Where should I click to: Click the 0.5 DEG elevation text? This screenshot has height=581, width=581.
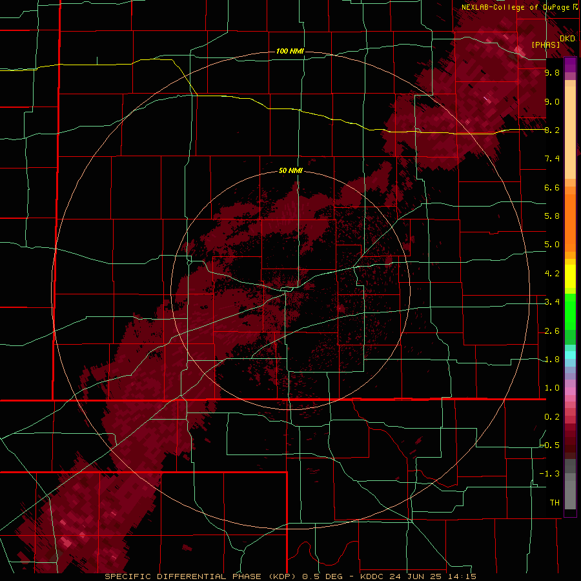coord(321,576)
